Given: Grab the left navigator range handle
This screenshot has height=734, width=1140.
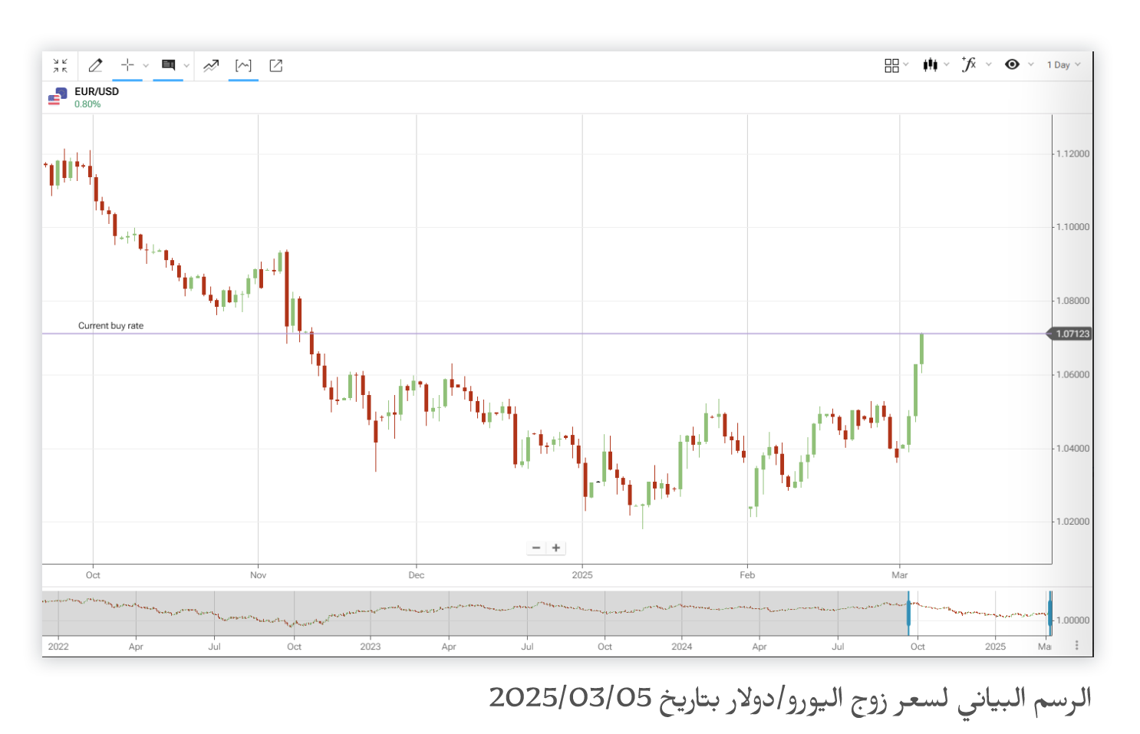Looking at the screenshot, I should click(x=908, y=613).
